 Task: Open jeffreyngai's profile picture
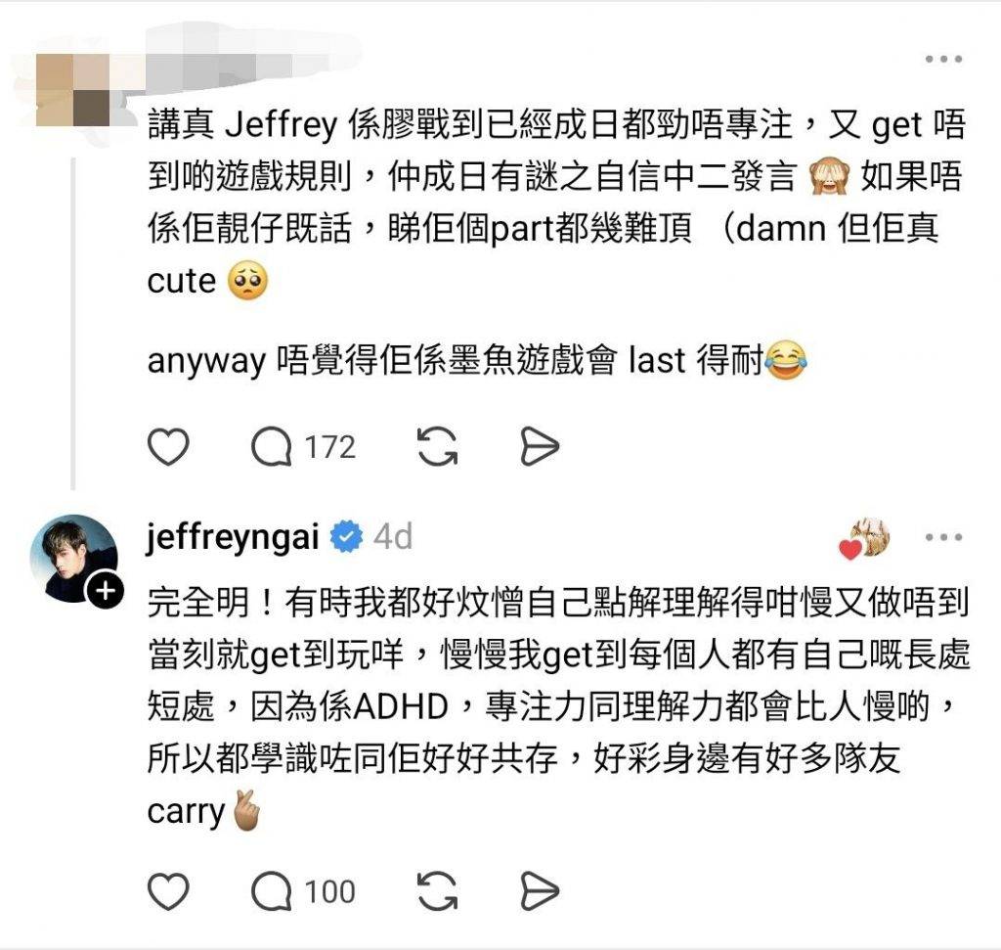point(73,559)
